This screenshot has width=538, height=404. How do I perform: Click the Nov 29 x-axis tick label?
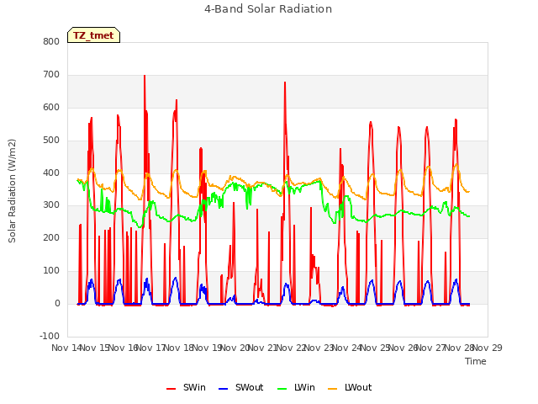click(488, 348)
